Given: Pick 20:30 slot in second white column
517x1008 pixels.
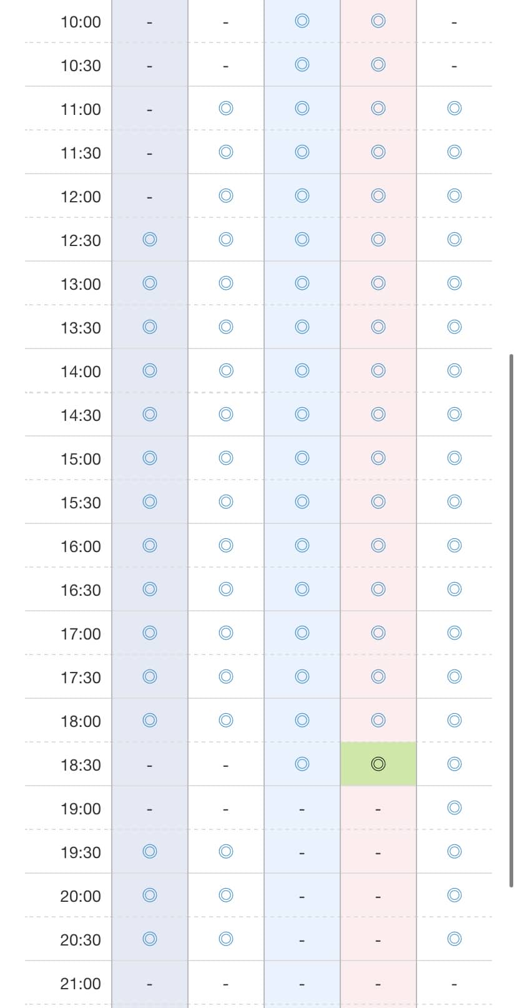Looking at the screenshot, I should point(226,939).
